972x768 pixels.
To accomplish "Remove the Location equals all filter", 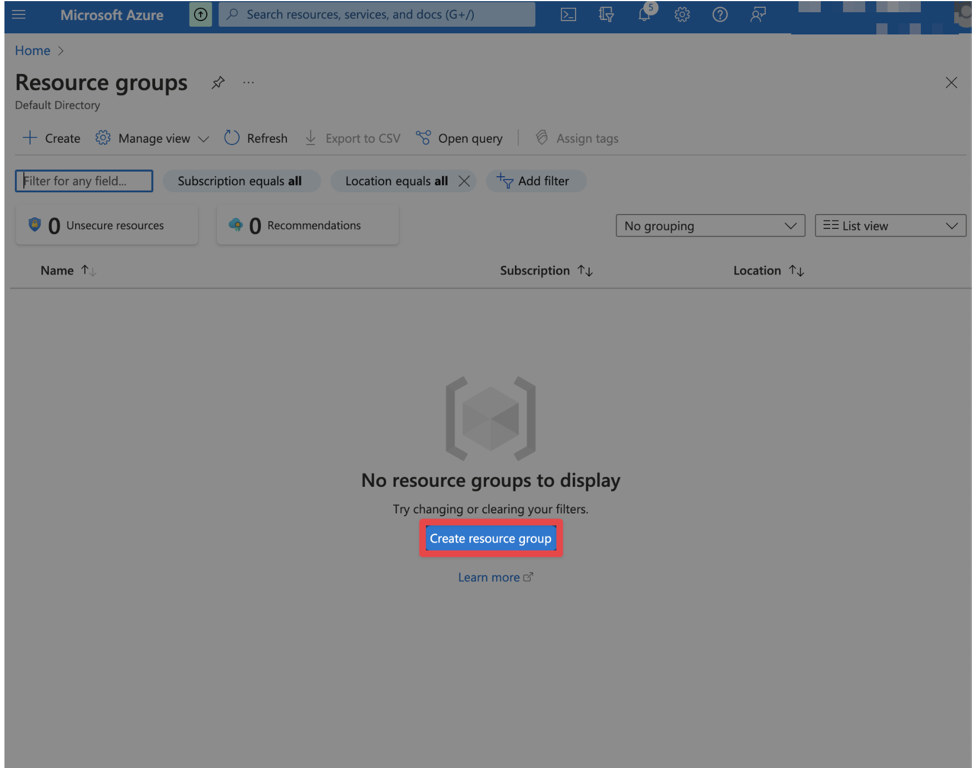I will [x=464, y=181].
